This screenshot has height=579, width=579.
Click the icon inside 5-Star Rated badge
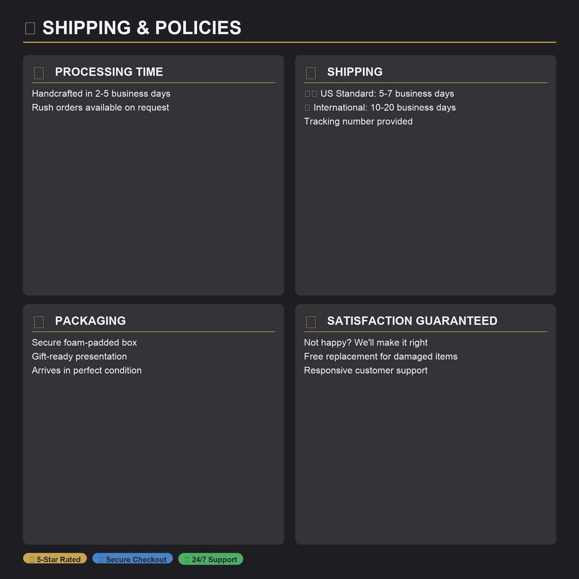[32, 560]
